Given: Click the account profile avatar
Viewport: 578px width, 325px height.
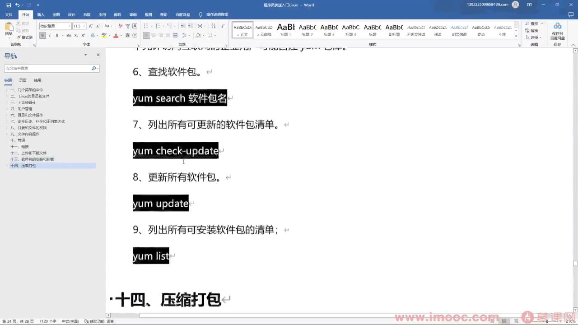Looking at the screenshot, I should pyautogui.click(x=516, y=5).
